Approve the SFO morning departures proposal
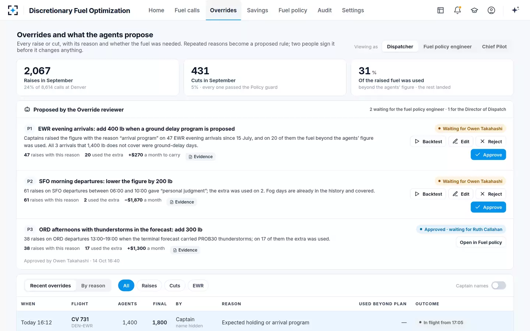This screenshot has width=530, height=331. [488, 207]
